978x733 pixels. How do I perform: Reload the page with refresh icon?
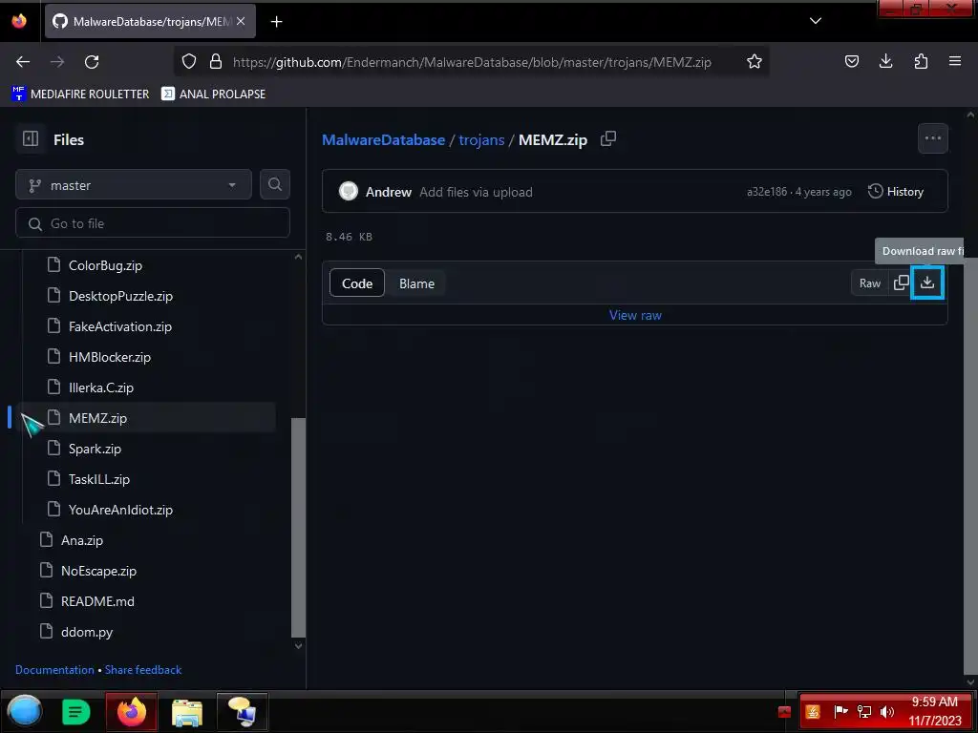[92, 61]
